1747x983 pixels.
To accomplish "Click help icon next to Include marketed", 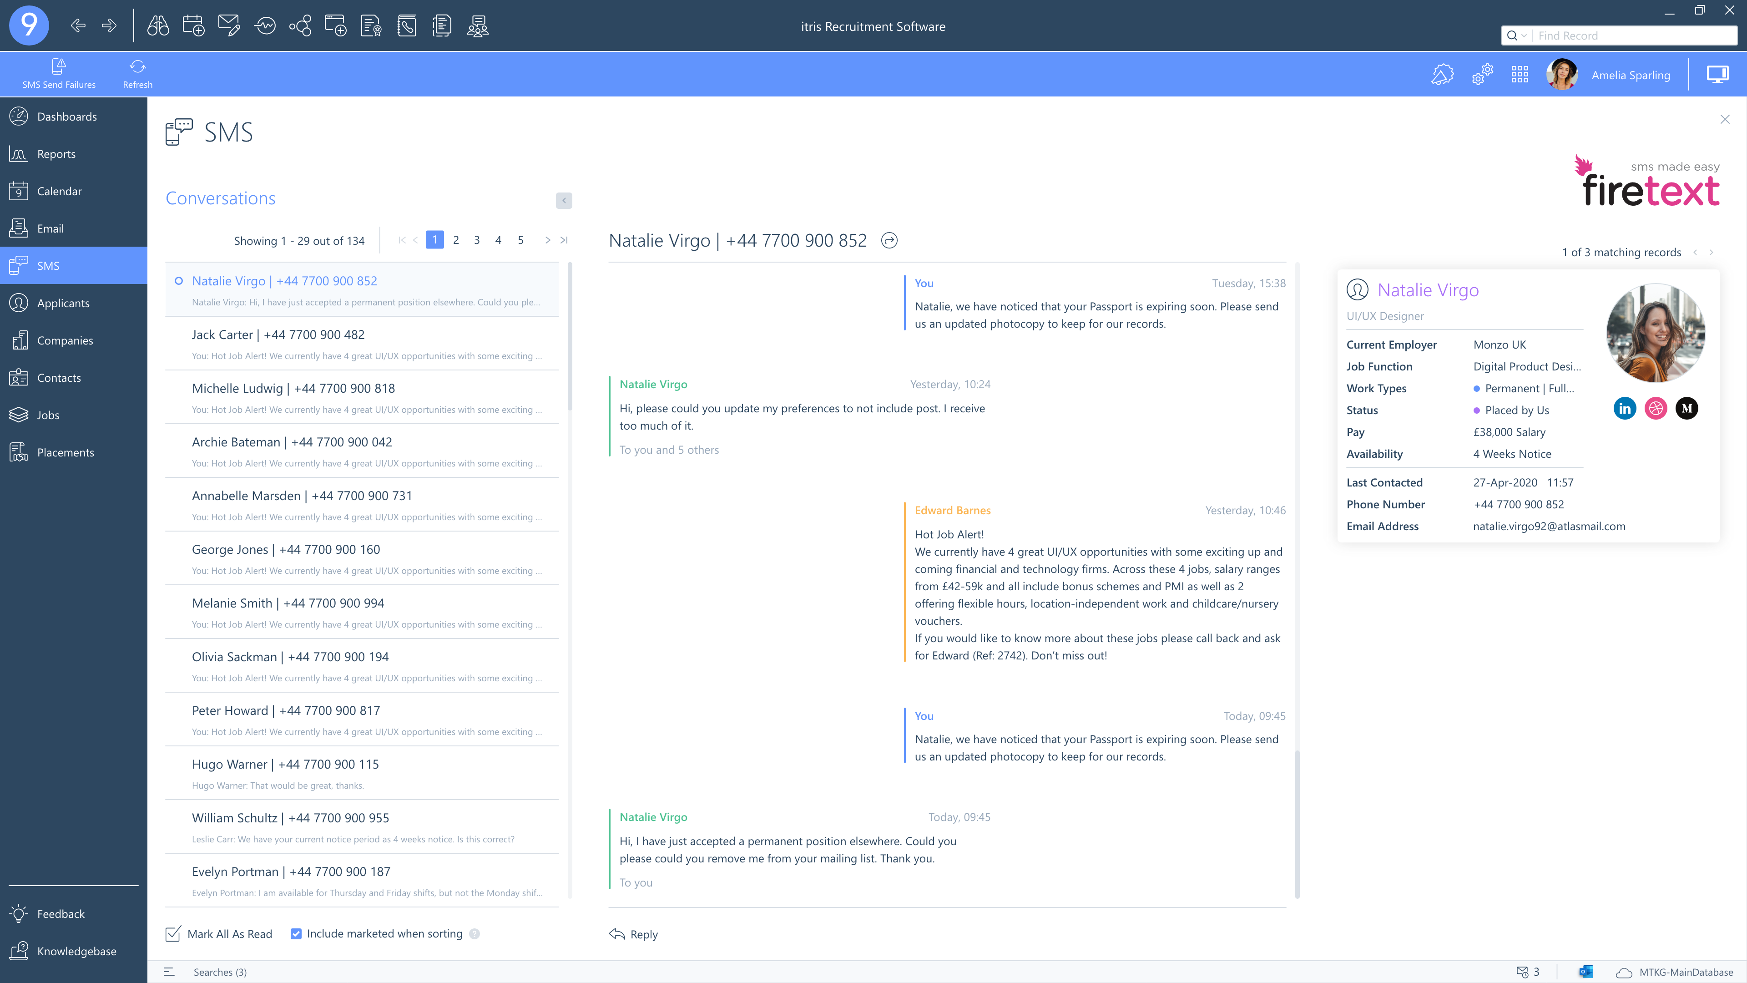I will pos(475,933).
